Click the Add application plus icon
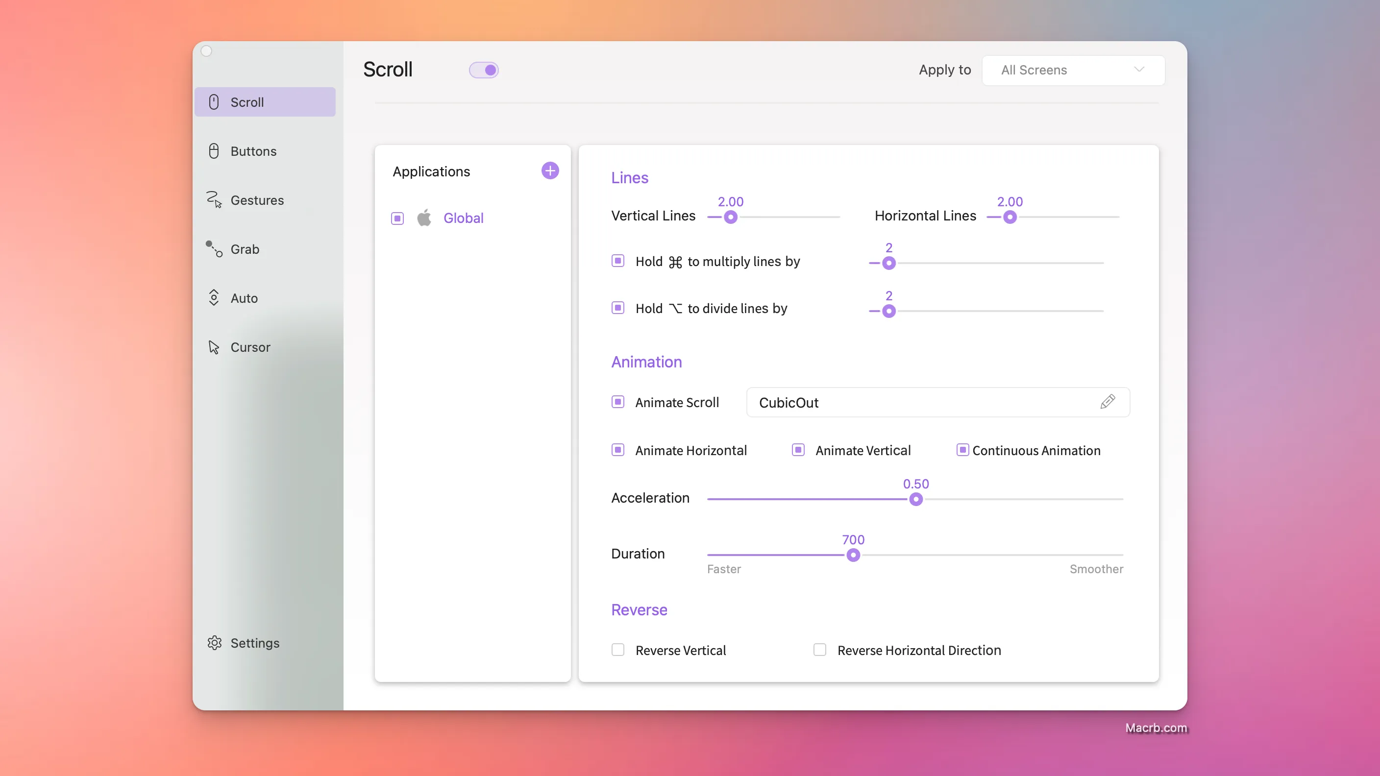This screenshot has height=776, width=1380. tap(551, 170)
